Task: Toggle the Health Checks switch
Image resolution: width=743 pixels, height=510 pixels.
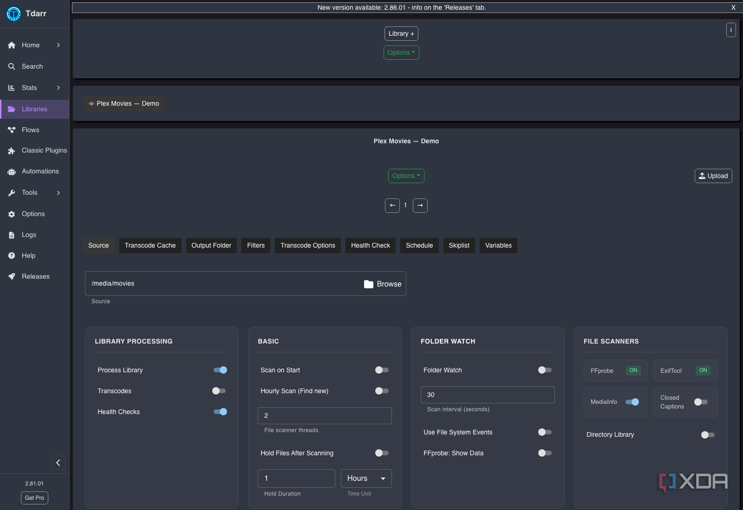Action: pos(220,412)
